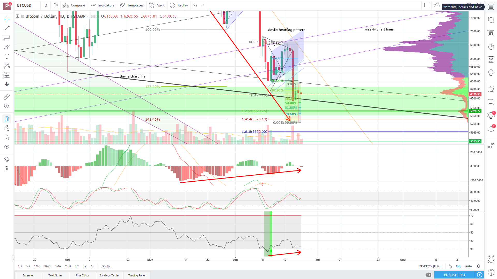Select the text annotation tool
The height and width of the screenshot is (279, 497).
(7, 56)
